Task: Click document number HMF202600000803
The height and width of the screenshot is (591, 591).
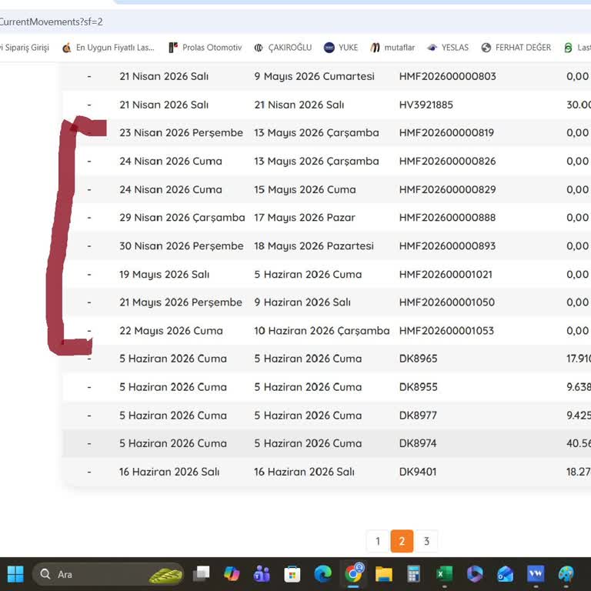Action: click(x=447, y=76)
